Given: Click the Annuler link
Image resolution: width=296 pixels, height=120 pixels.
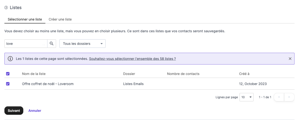Looking at the screenshot, I should click(35, 110).
